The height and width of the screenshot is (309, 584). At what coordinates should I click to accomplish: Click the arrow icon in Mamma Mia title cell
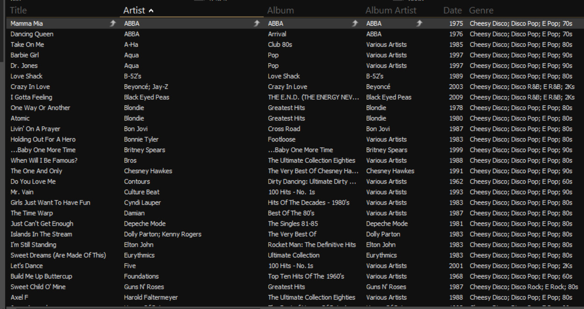click(x=112, y=23)
